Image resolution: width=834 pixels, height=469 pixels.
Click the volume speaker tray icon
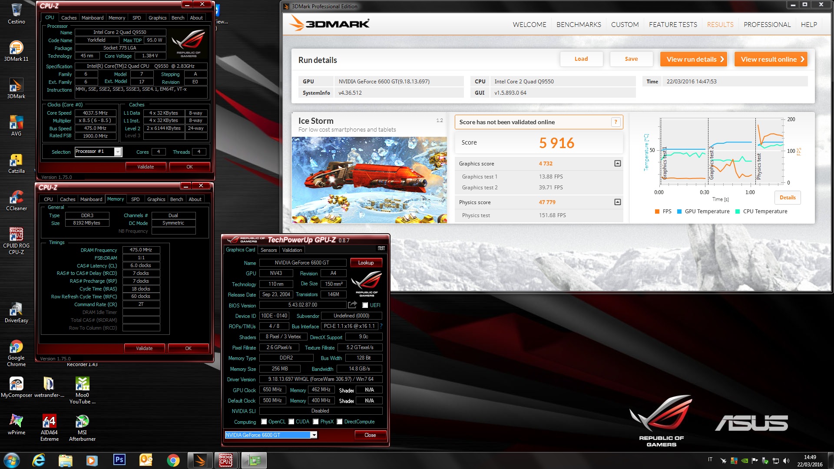pos(786,460)
